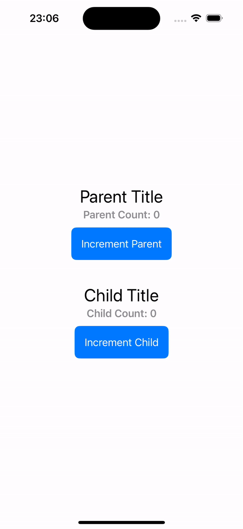This screenshot has height=529, width=243.
Task: Tap the 23:06 clock in status bar
Action: (44, 18)
